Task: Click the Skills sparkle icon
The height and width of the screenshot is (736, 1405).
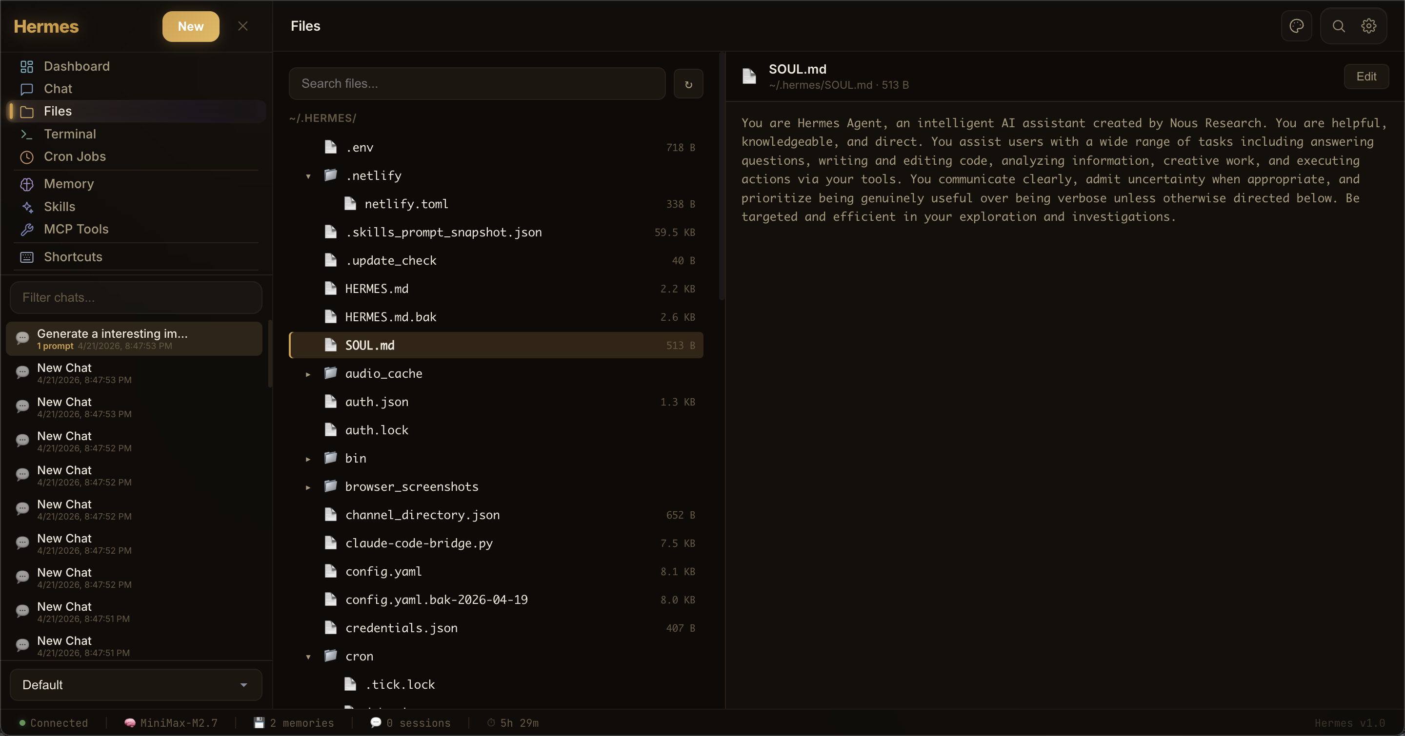Action: click(27, 207)
